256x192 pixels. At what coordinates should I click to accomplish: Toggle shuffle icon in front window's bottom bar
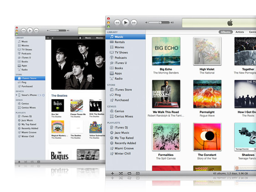(121, 173)
